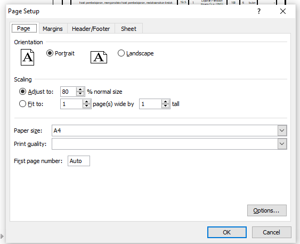
Task: Switch to the Margins tab
Action: (53, 29)
